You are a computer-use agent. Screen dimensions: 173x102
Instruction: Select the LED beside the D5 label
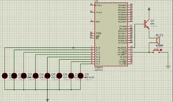(47, 76)
